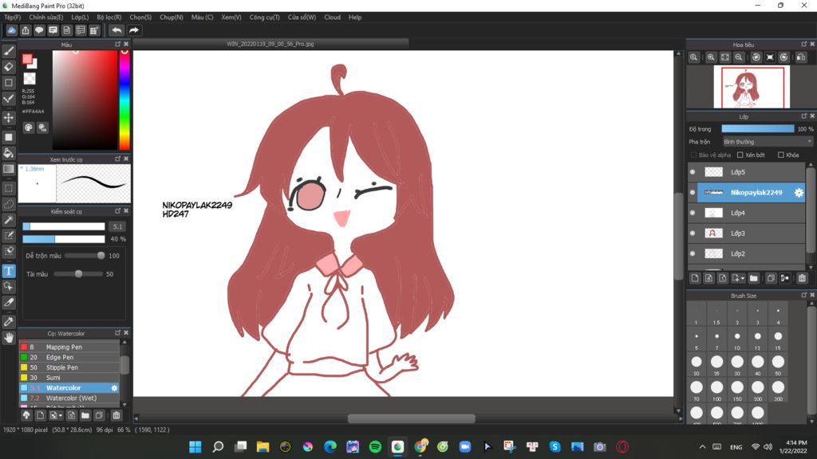Image resolution: width=817 pixels, height=459 pixels.
Task: Hide the Lớp5 layer
Action: point(693,172)
